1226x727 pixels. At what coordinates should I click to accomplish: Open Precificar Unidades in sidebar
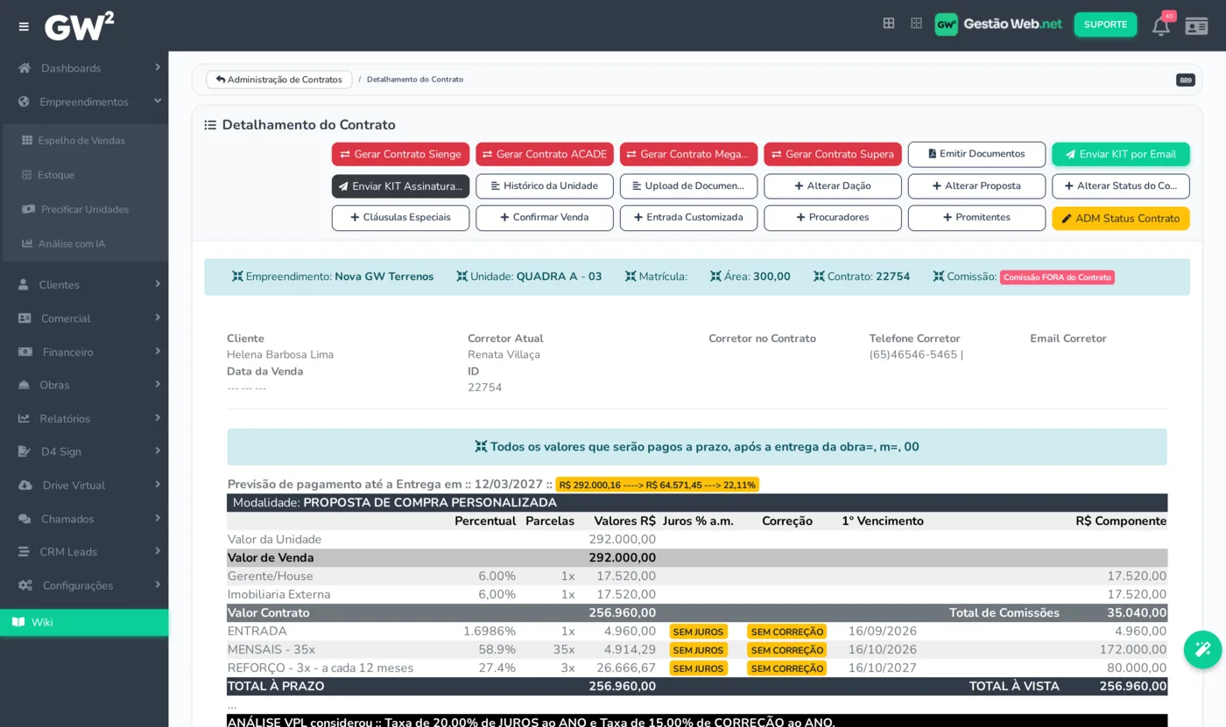pos(84,209)
